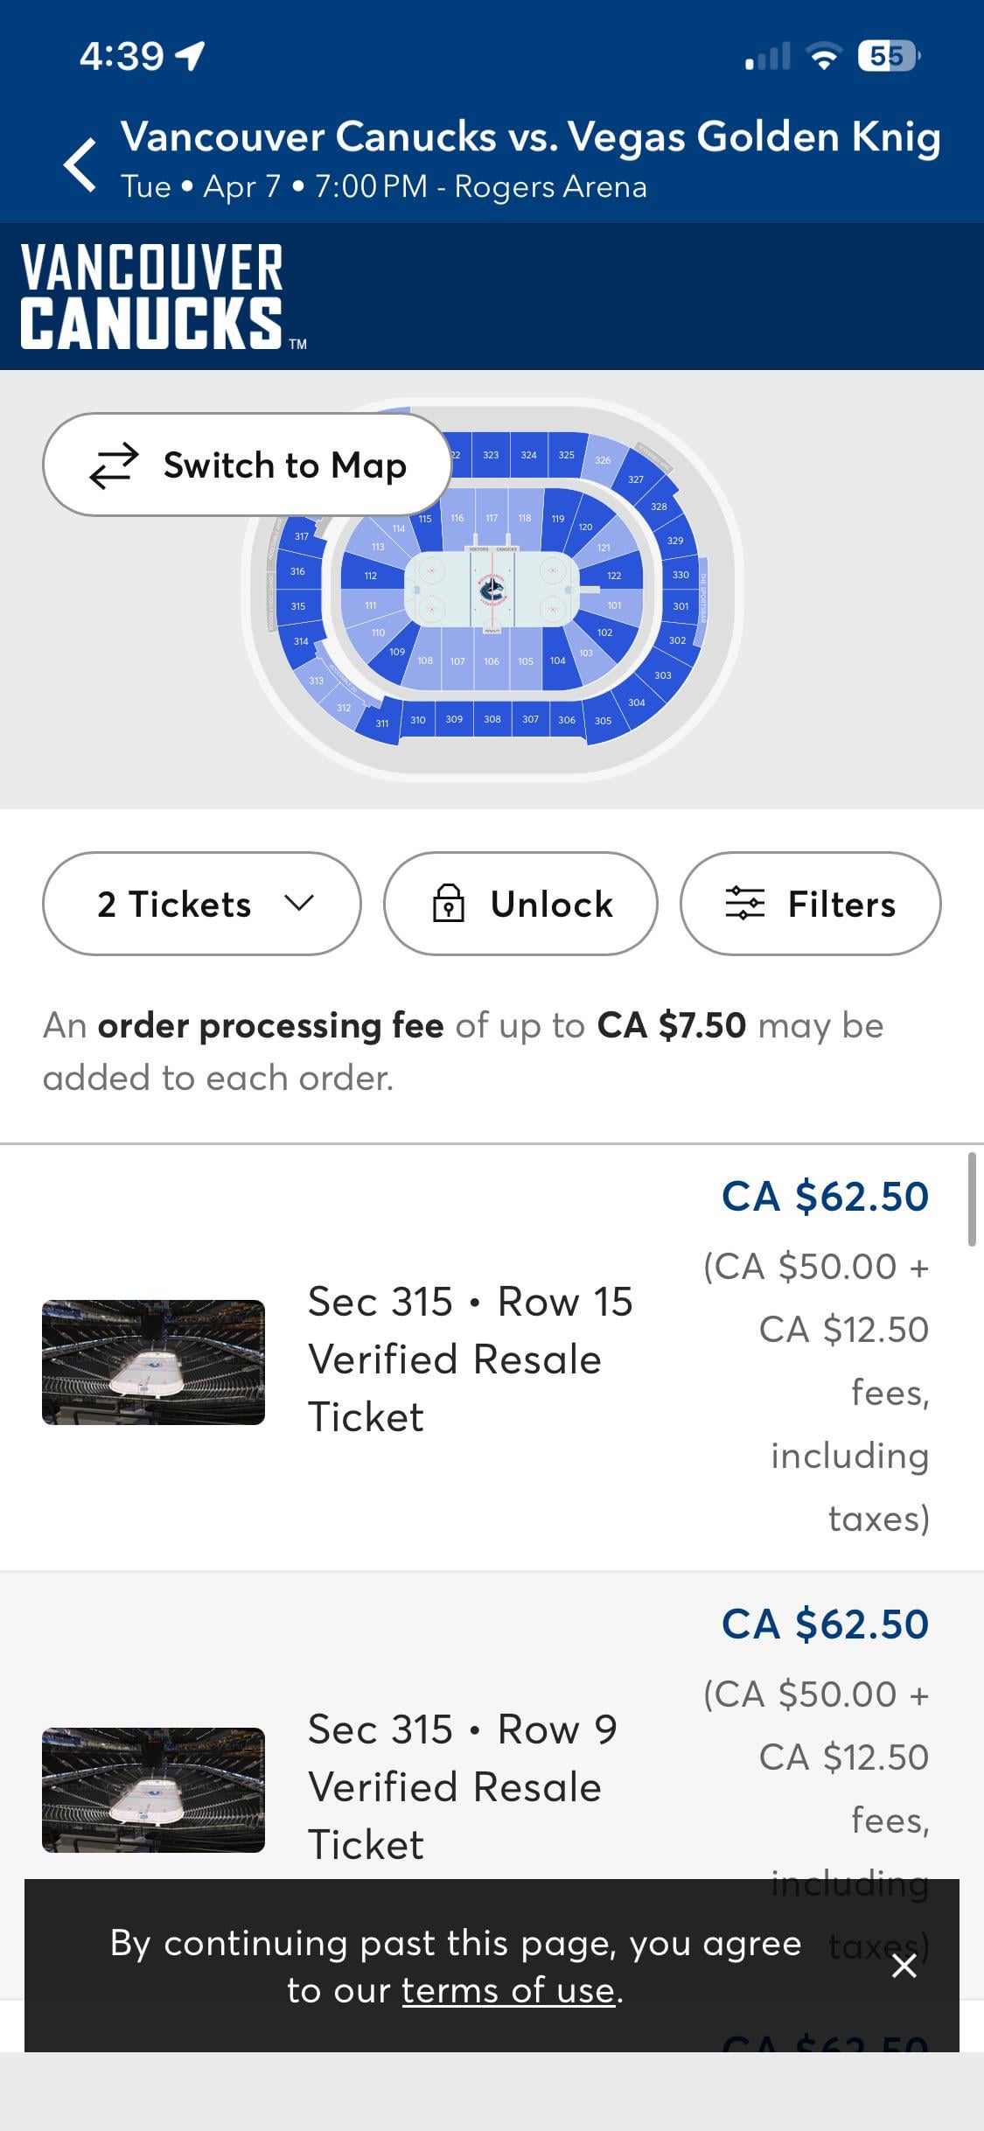Viewport: 984px width, 2131px height.
Task: Tap Sec 315 Row 15 seat view thumbnail
Action: coord(153,1362)
